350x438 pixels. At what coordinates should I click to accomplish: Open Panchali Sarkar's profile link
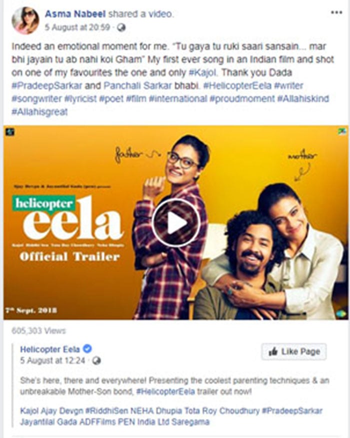click(137, 86)
